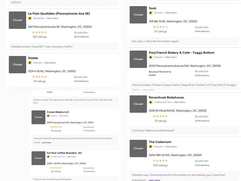Viewport: 241px width, 181px height.
Task: Open See menu for Le Pain Quotidien
Action: coord(52,18)
